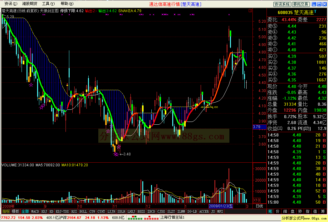Click the 日线 period label
The width and height of the screenshot is (328, 222).
coord(259,206)
